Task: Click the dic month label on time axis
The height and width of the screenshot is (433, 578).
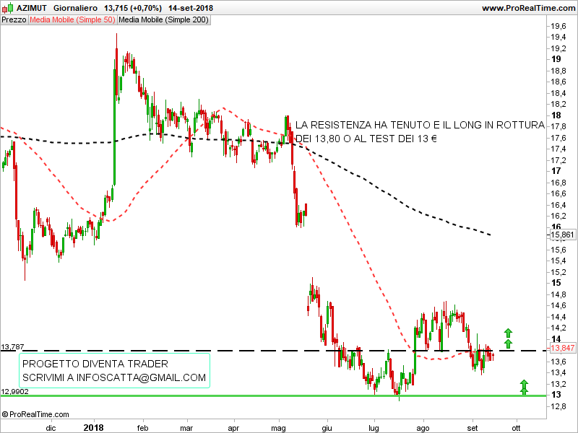Action: (51, 428)
